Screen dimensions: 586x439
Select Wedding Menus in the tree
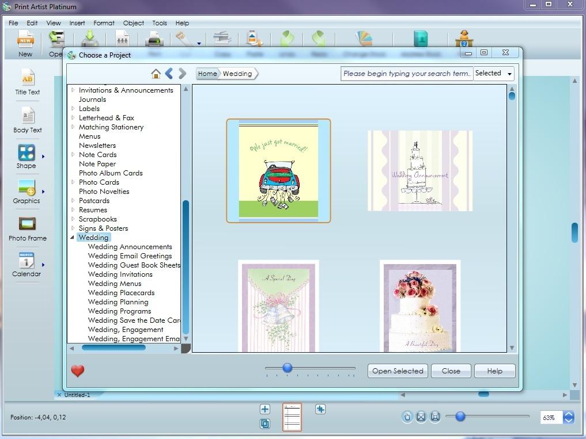tap(115, 283)
